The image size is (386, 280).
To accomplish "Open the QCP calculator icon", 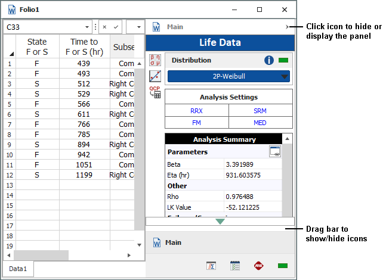I will (155, 92).
